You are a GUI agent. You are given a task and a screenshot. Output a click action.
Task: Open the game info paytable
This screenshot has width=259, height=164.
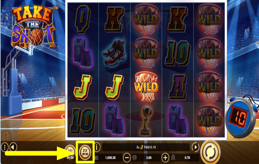(x=97, y=147)
